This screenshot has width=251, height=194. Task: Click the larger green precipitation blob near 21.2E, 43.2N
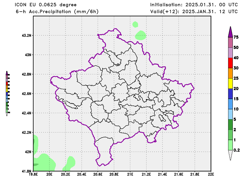[x=141, y=35]
